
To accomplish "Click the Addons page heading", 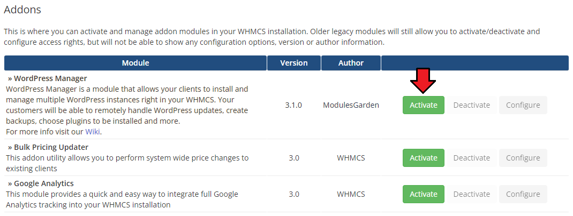I will pos(22,10).
